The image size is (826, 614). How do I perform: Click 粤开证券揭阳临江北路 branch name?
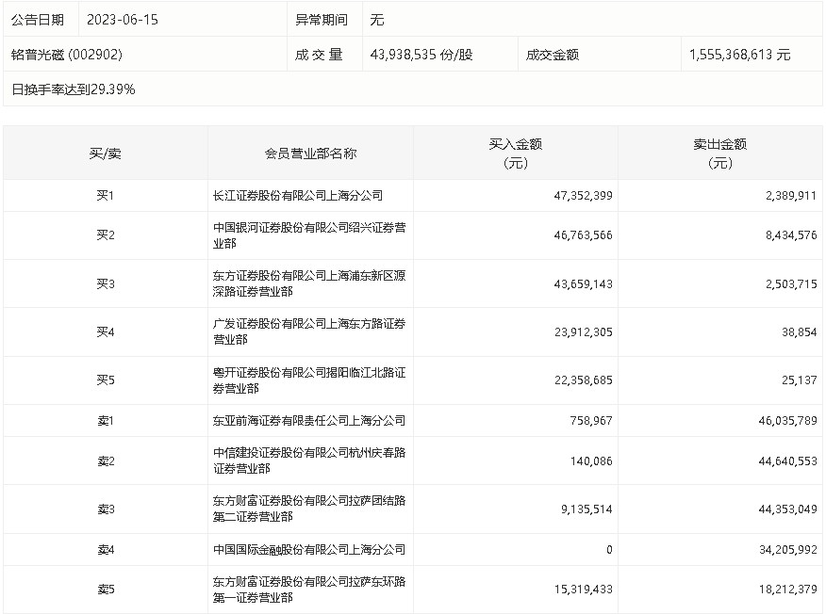click(309, 380)
